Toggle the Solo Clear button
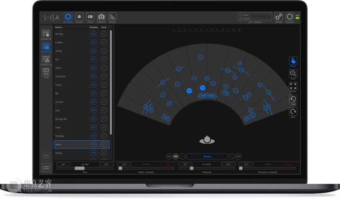 (x=46, y=156)
